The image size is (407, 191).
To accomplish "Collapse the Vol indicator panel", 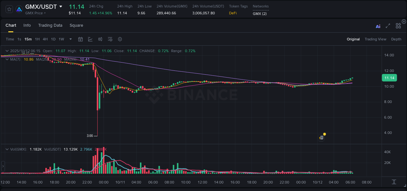I will coord(7,149).
